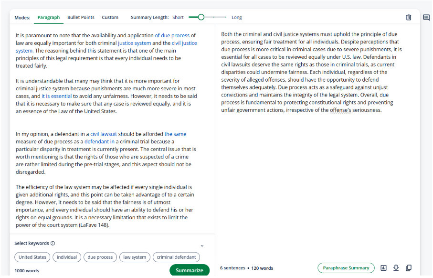Select the 'individual' keyword chip
The height and width of the screenshot is (278, 433).
67,257
